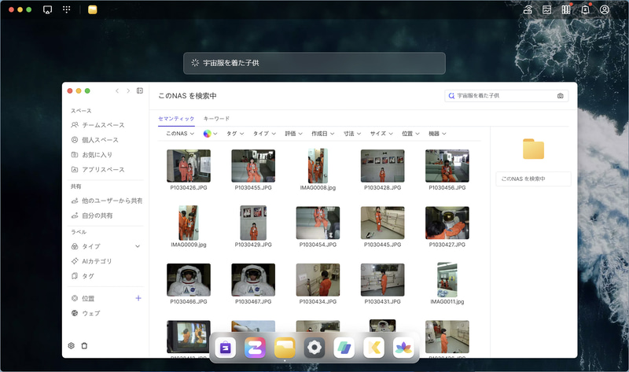629x372 pixels.
Task: Open the タイプ filter dropdown
Action: tap(264, 134)
